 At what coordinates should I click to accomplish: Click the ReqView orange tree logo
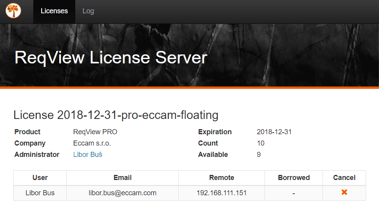[13, 11]
